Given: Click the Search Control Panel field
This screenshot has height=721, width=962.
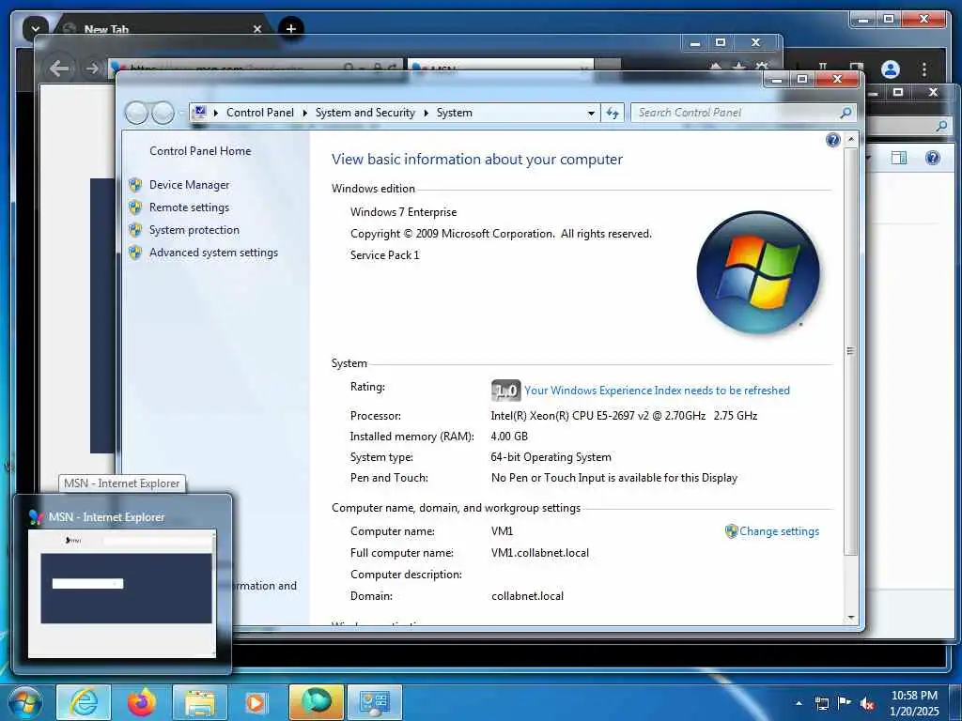Looking at the screenshot, I should 737,113.
